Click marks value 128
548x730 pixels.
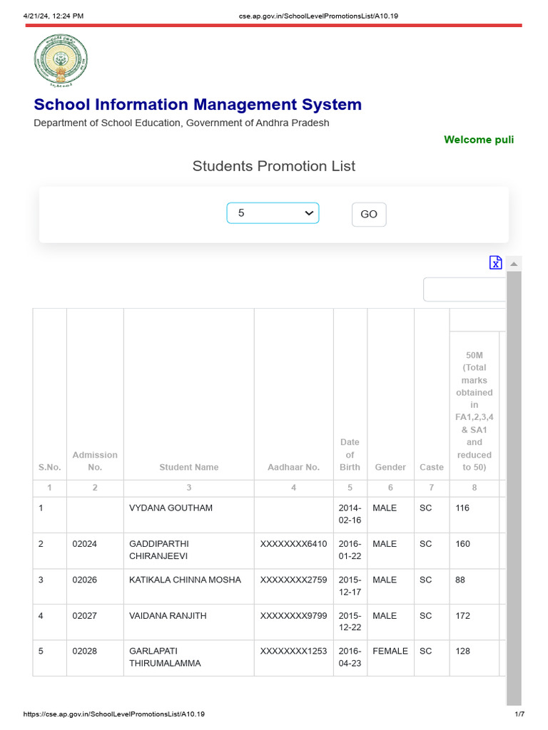[462, 651]
